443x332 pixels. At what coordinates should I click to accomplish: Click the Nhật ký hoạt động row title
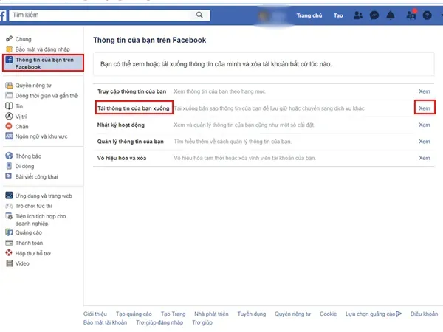tap(121, 125)
